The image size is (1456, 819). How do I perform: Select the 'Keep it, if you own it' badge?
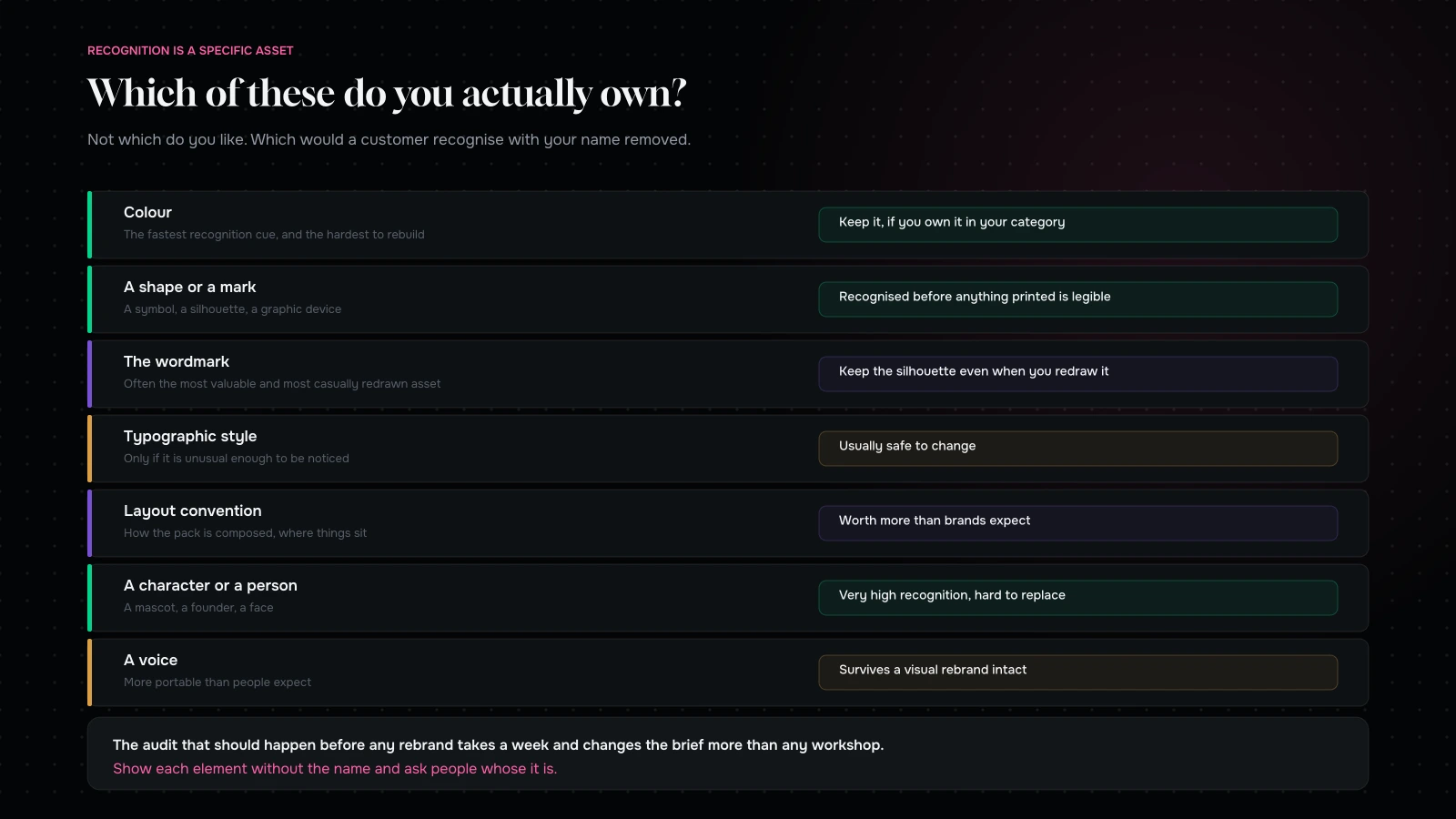[x=1077, y=225]
